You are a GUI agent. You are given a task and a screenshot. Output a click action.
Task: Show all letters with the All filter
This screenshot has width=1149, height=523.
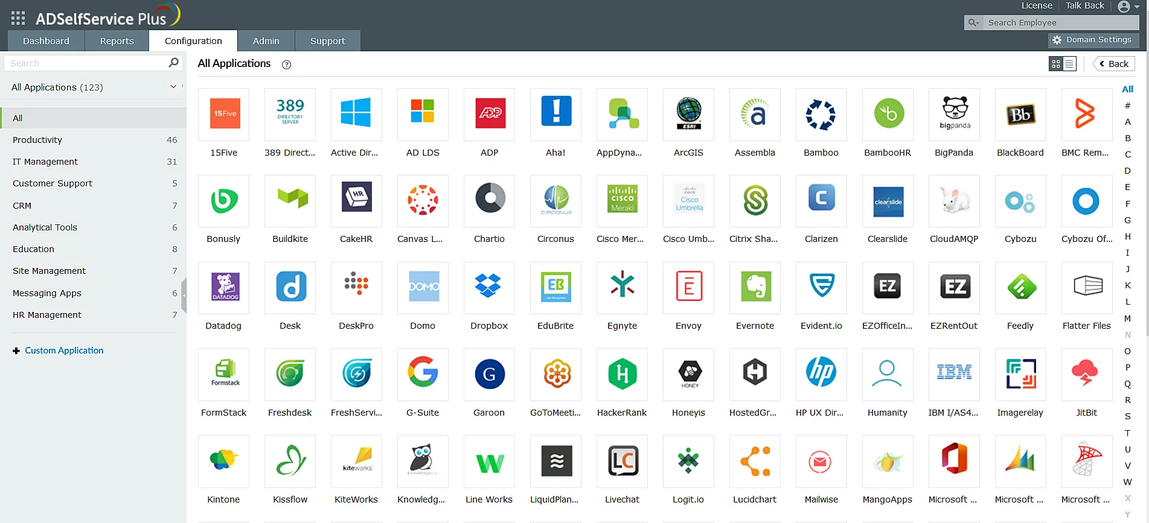coord(1127,89)
